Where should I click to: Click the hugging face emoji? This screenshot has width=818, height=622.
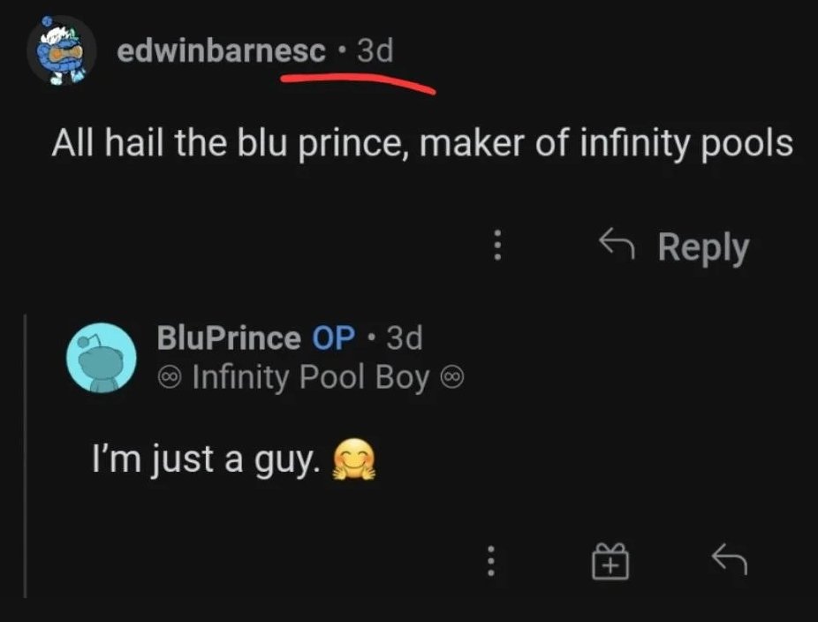point(353,461)
